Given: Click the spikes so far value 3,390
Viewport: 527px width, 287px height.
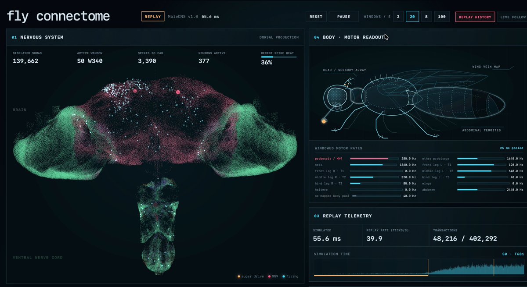Looking at the screenshot, I should pyautogui.click(x=147, y=61).
